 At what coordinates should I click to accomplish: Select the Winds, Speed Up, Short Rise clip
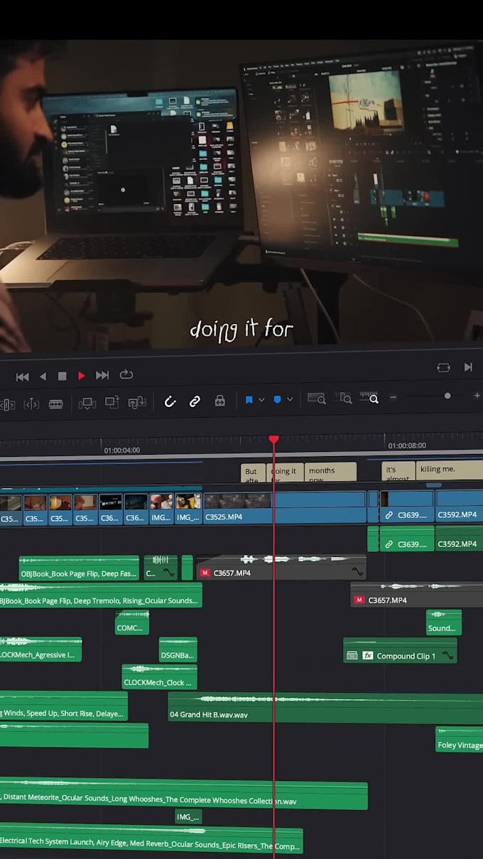tap(64, 706)
